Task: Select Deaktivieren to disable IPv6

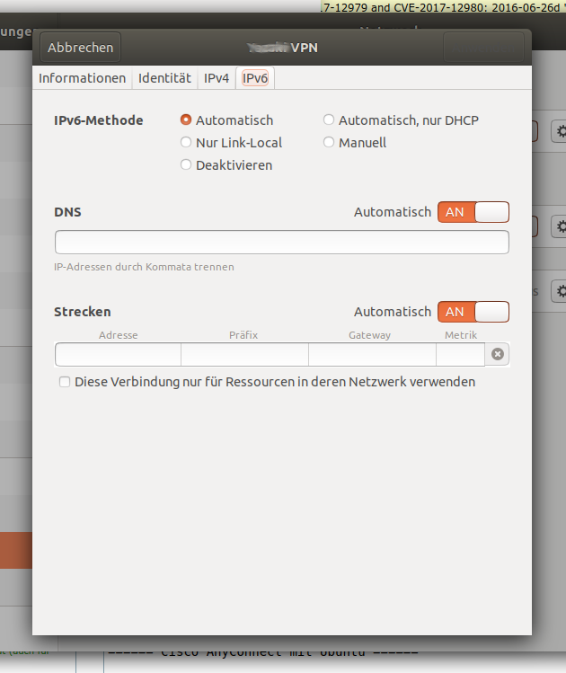Action: pyautogui.click(x=187, y=164)
